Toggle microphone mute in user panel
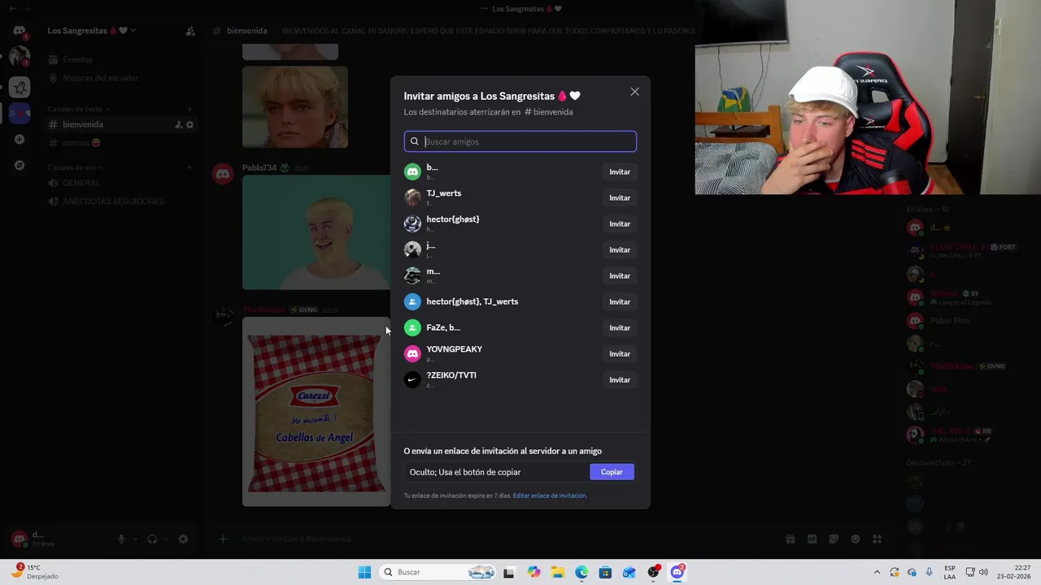 coord(121,539)
